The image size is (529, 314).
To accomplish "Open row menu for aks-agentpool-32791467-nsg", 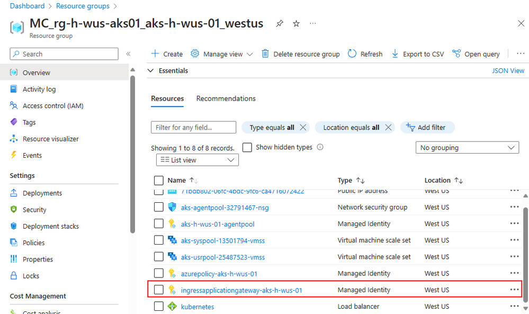I will pos(514,207).
